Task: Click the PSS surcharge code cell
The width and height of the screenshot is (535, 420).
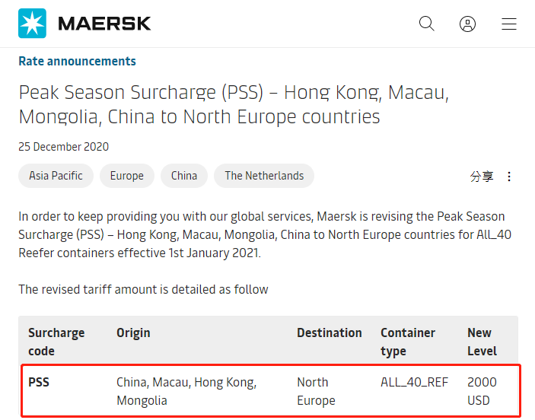Action: tap(39, 382)
